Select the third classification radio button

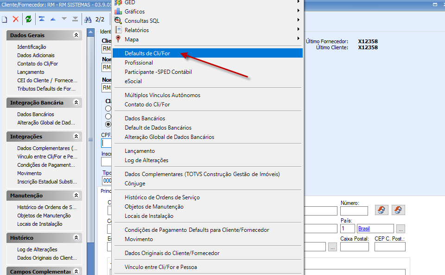tap(108, 124)
